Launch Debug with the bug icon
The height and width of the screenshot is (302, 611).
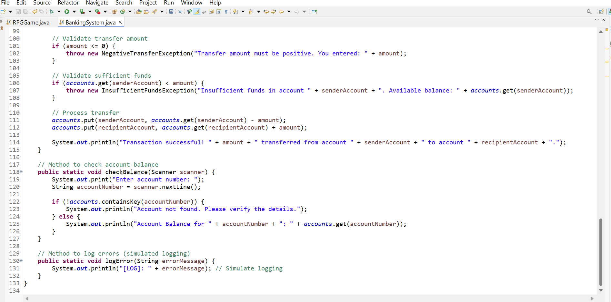point(52,12)
